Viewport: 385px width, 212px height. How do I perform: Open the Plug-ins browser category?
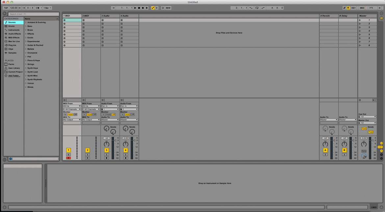(x=11, y=45)
